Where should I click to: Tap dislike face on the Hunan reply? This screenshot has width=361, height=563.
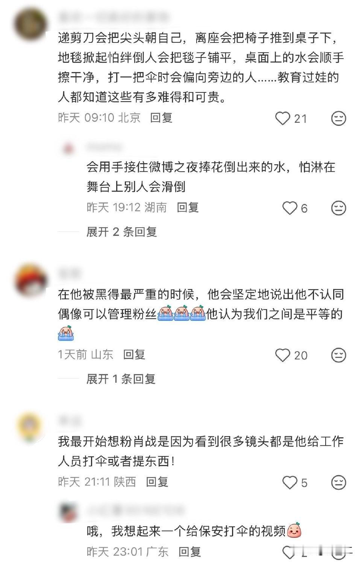[338, 208]
